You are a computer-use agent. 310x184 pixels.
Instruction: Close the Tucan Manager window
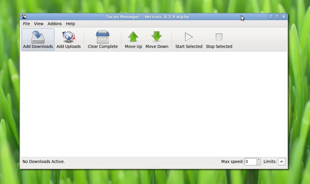pyautogui.click(x=284, y=17)
